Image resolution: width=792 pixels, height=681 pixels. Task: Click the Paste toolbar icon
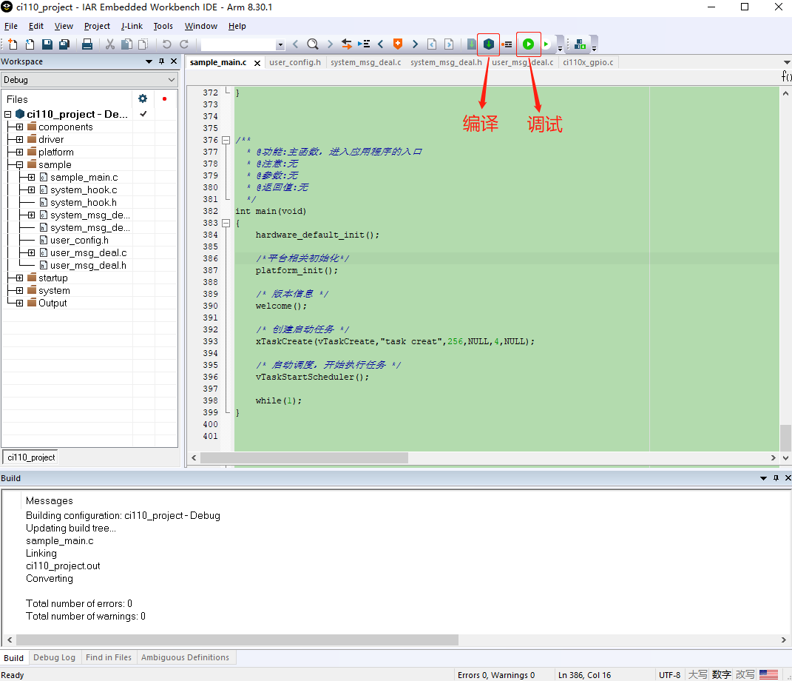[x=143, y=44]
